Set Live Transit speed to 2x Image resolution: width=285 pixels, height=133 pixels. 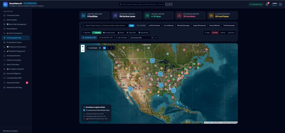(108, 48)
